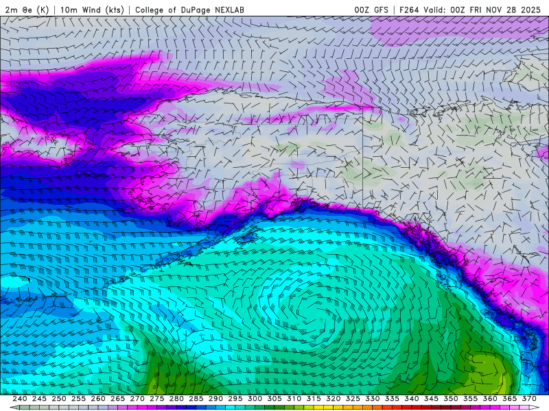Click the 255 value on the color scale

78,399
